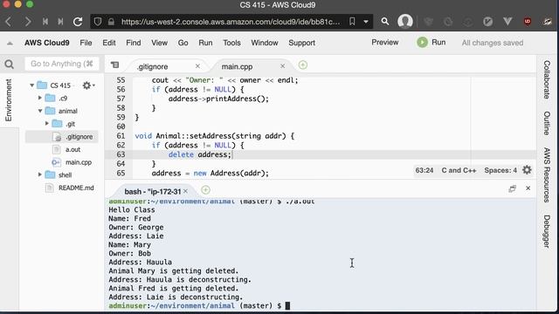Viewport: 559px width, 314px height.
Task: Switch to the bash terminal tab
Action: click(153, 192)
